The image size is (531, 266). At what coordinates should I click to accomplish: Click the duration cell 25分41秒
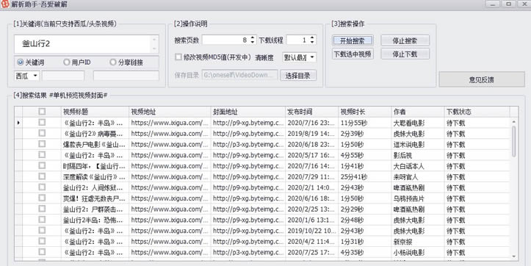(354, 177)
